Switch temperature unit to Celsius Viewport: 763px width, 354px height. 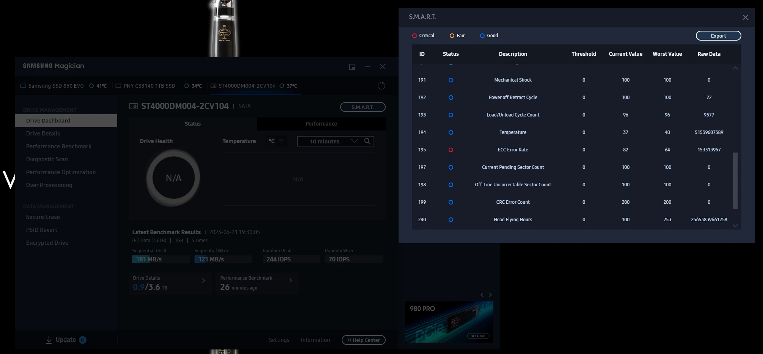272,141
